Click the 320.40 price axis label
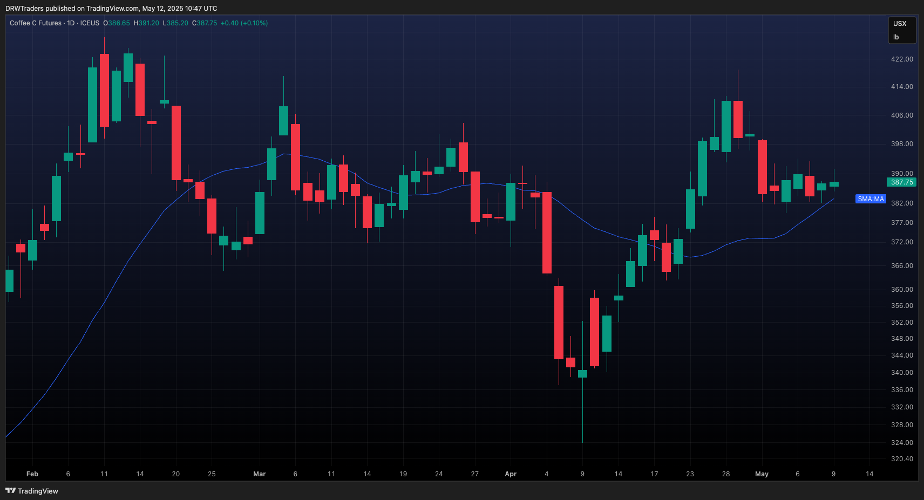This screenshot has height=500, width=924. point(902,459)
